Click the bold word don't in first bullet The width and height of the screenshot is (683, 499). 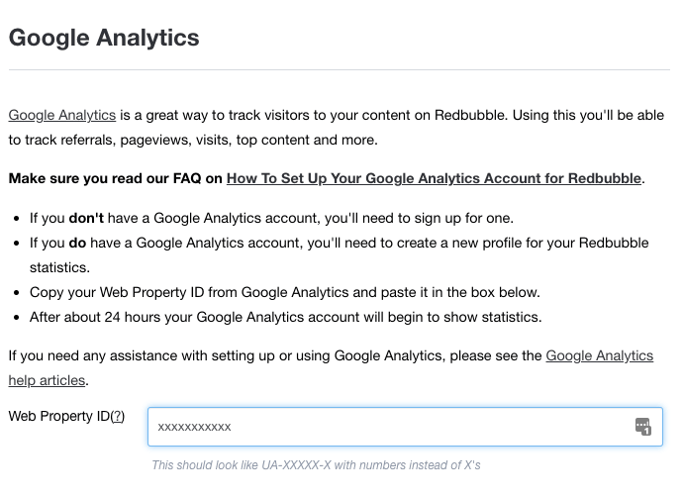86,218
